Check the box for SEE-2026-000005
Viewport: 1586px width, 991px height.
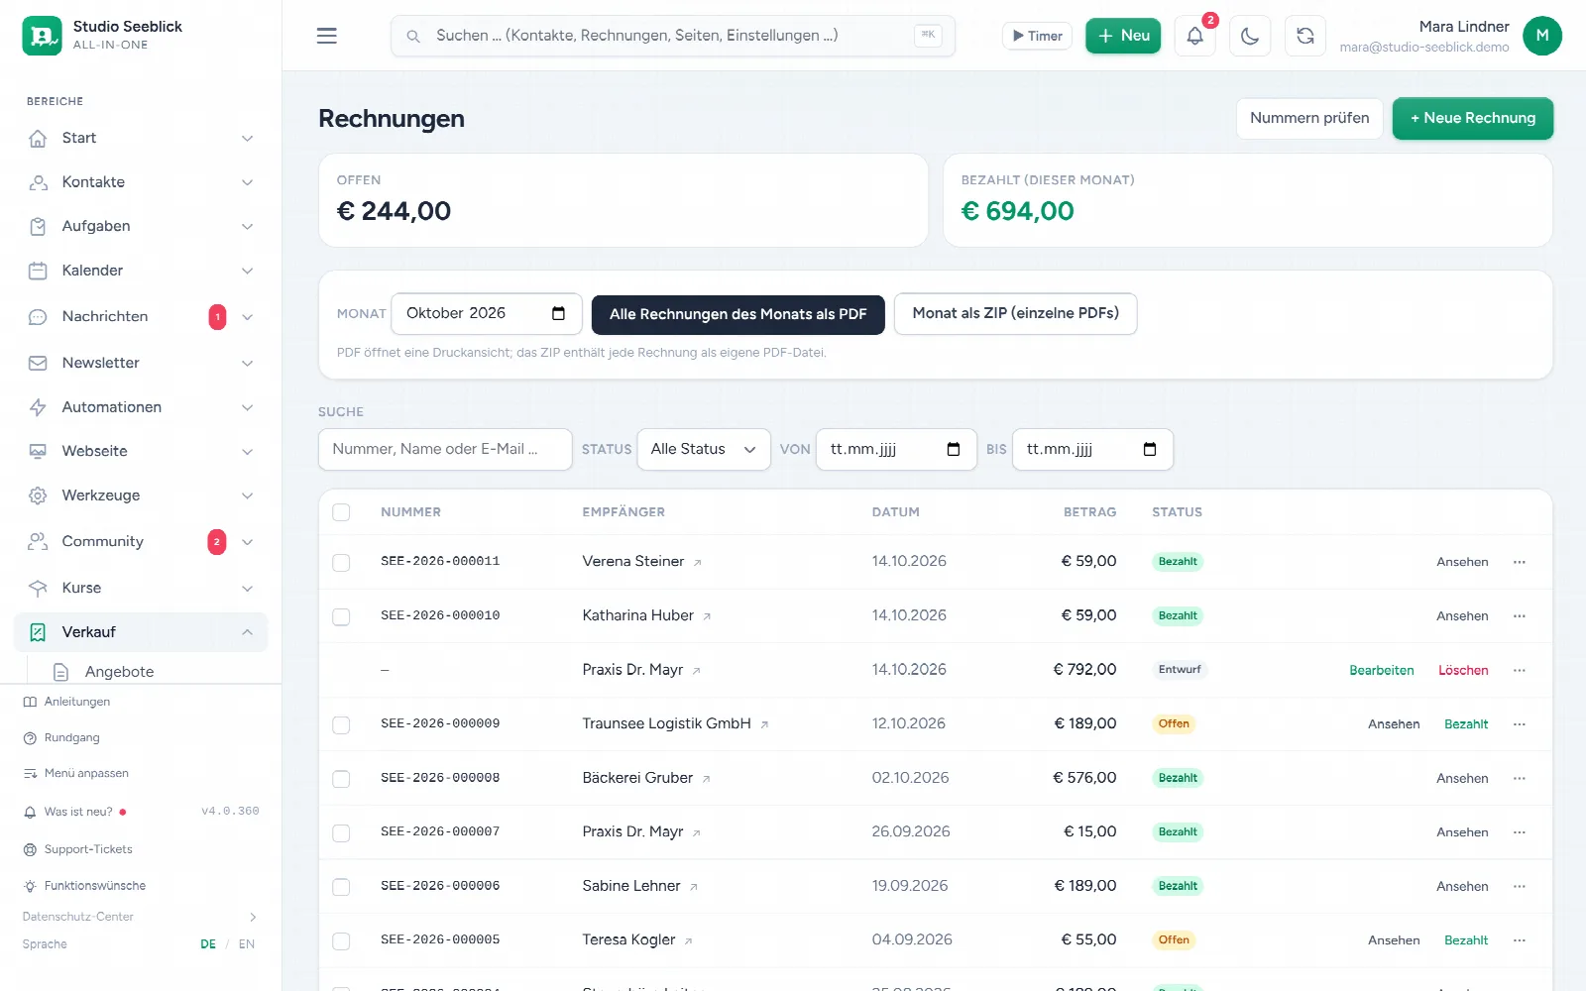tap(341, 940)
